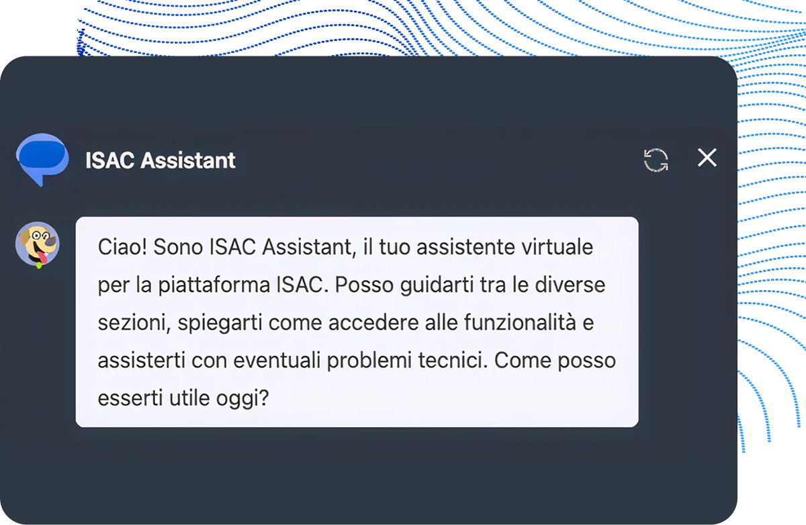Restart the conversation with the refresh icon
806x525 pixels.
[x=656, y=158]
